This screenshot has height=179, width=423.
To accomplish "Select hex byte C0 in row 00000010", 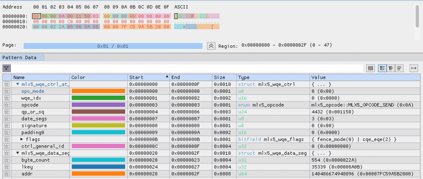I will pyautogui.click(x=70, y=22).
